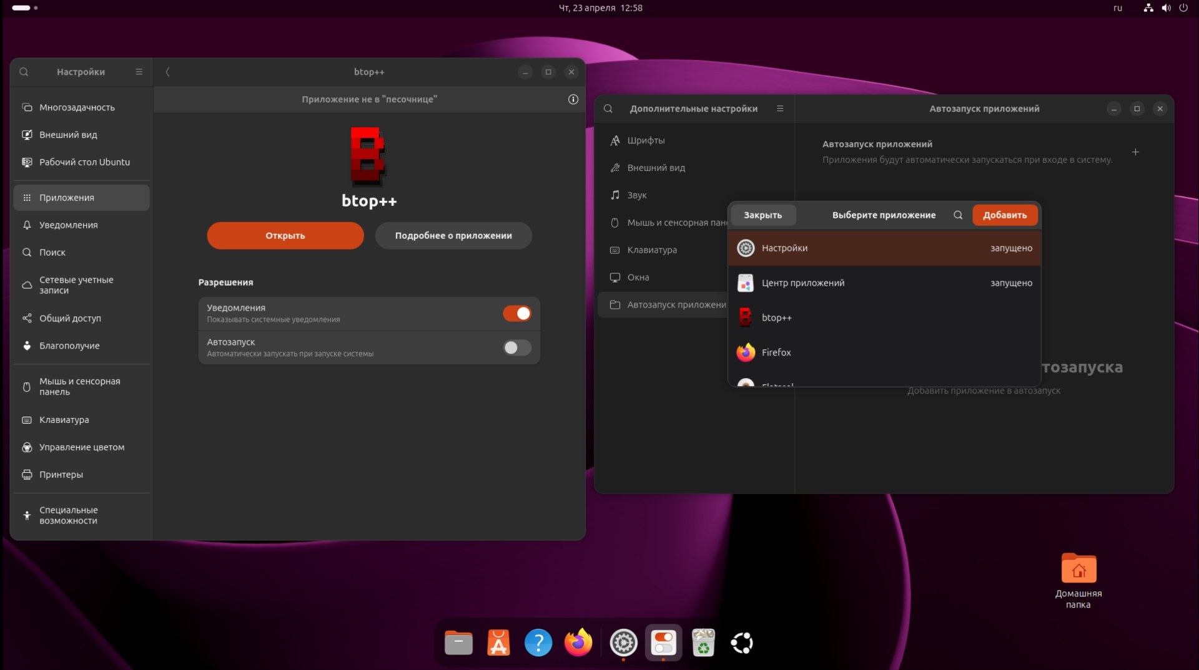The height and width of the screenshot is (670, 1199).
Task: Open the Settings hamburger menu
Action: 139,72
